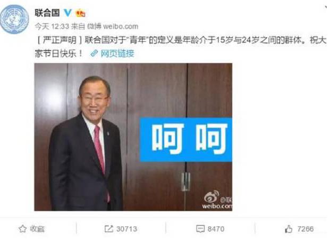The image size is (330, 248).
Task: Open the 联合国 account name
Action: pos(47,13)
